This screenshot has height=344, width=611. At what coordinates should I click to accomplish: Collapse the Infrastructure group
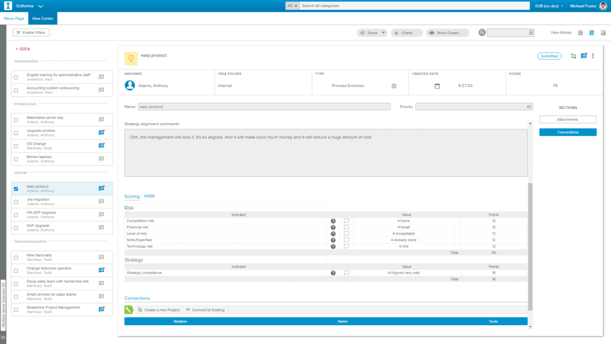tap(25, 103)
